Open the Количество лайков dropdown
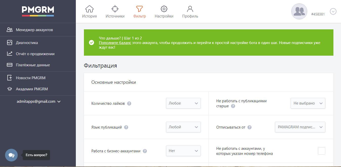This screenshot has height=167, width=341. [183, 103]
